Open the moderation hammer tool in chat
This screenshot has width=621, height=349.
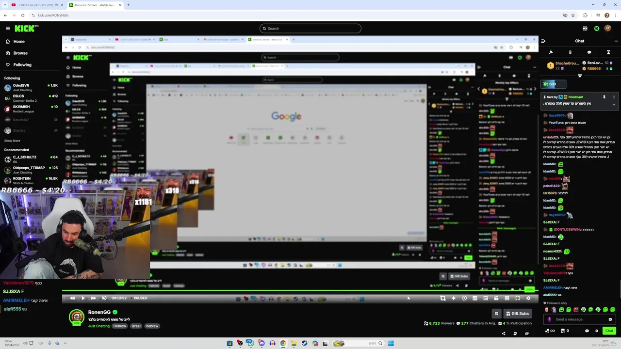(551, 52)
